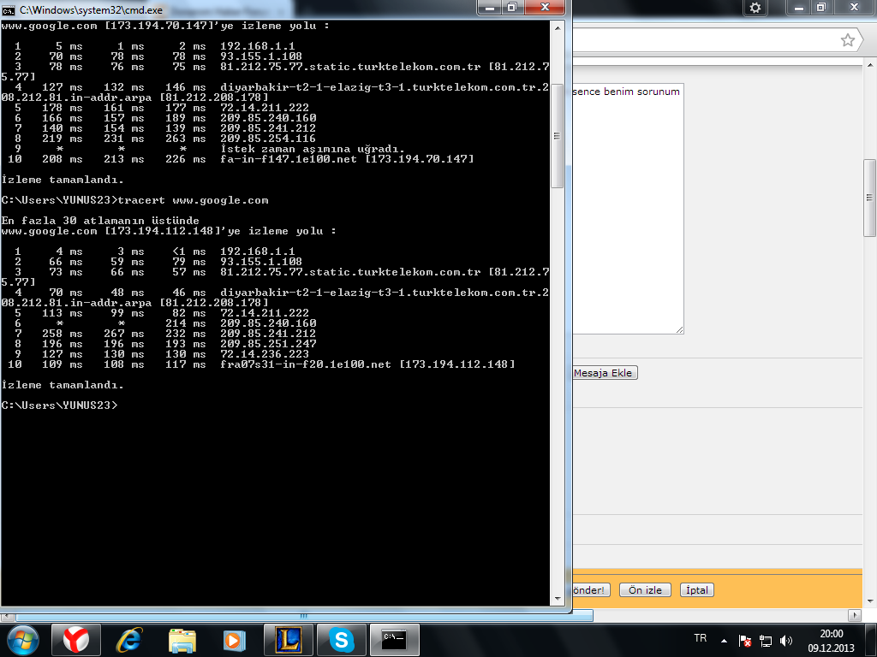Select the Command Prompt taskbar button

pos(395,640)
